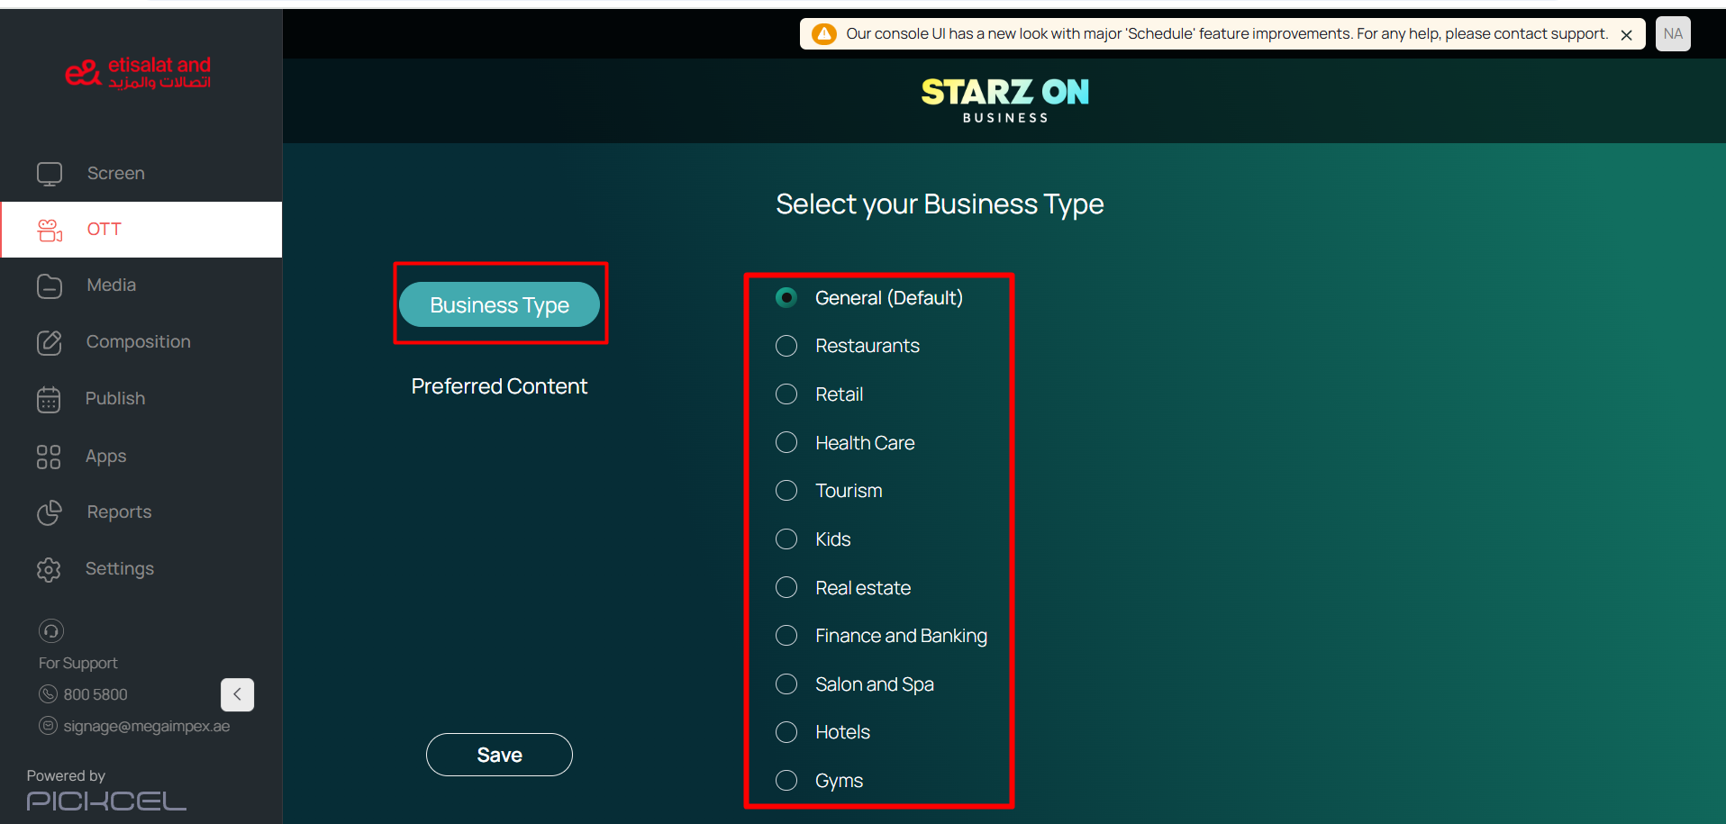This screenshot has height=824, width=1726.
Task: Pick the Gyms radio button
Action: 786,781
